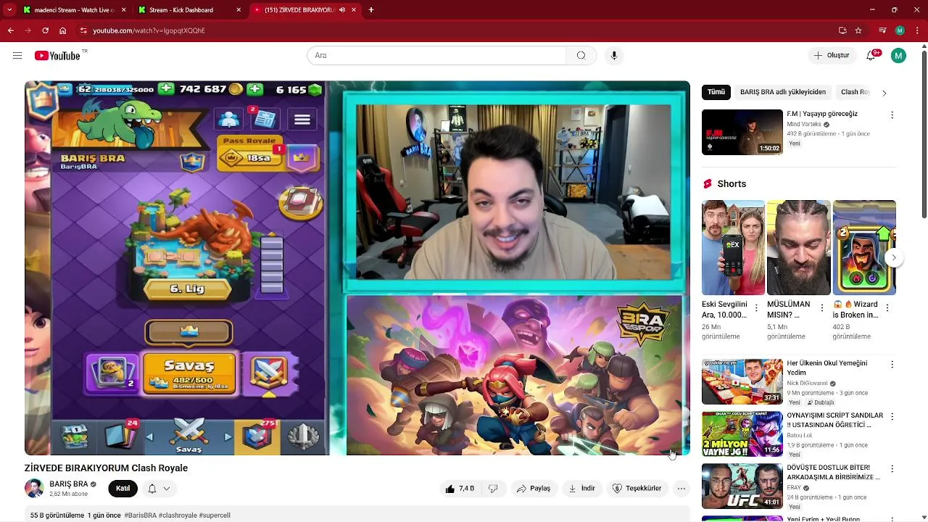Screen dimensions: 928x522
Task: Mute the playing YouTube tab audio
Action: [342, 10]
